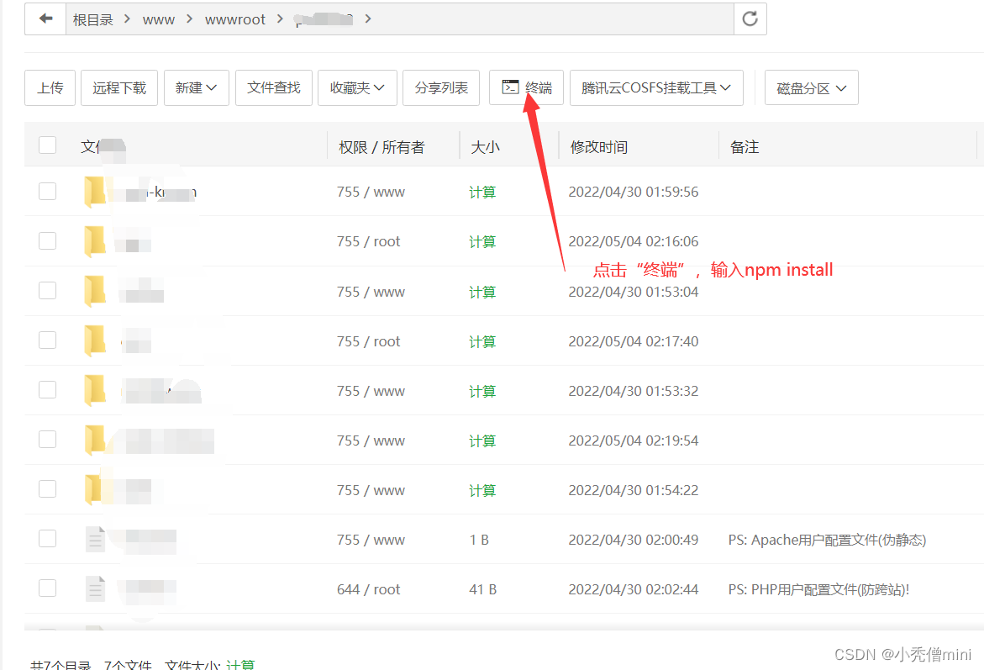984x670 pixels.
Task: Check the row dated 2022/04/30 01:53:04
Action: point(48,290)
